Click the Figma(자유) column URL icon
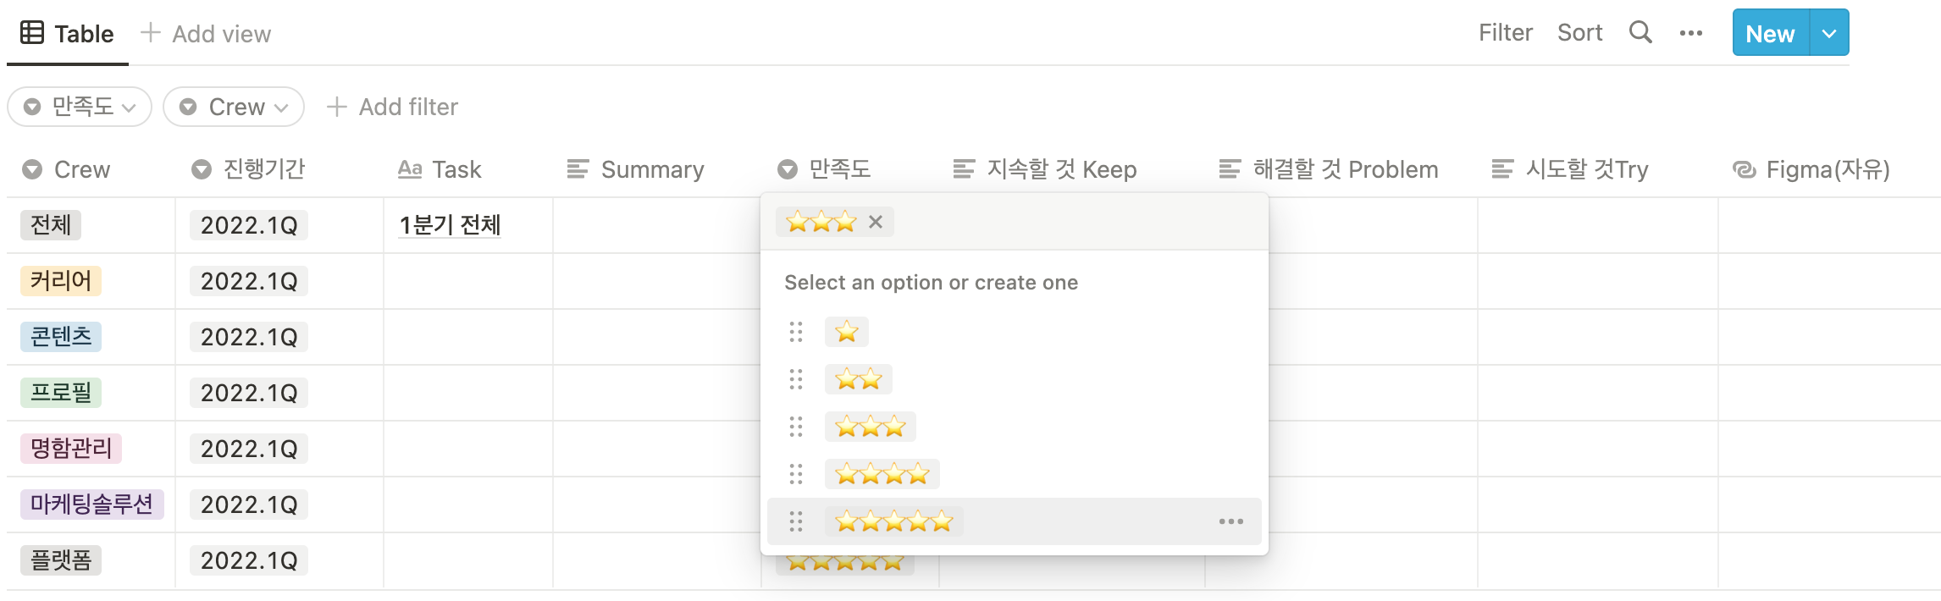Image resolution: width=1941 pixels, height=601 pixels. pos(1745,169)
